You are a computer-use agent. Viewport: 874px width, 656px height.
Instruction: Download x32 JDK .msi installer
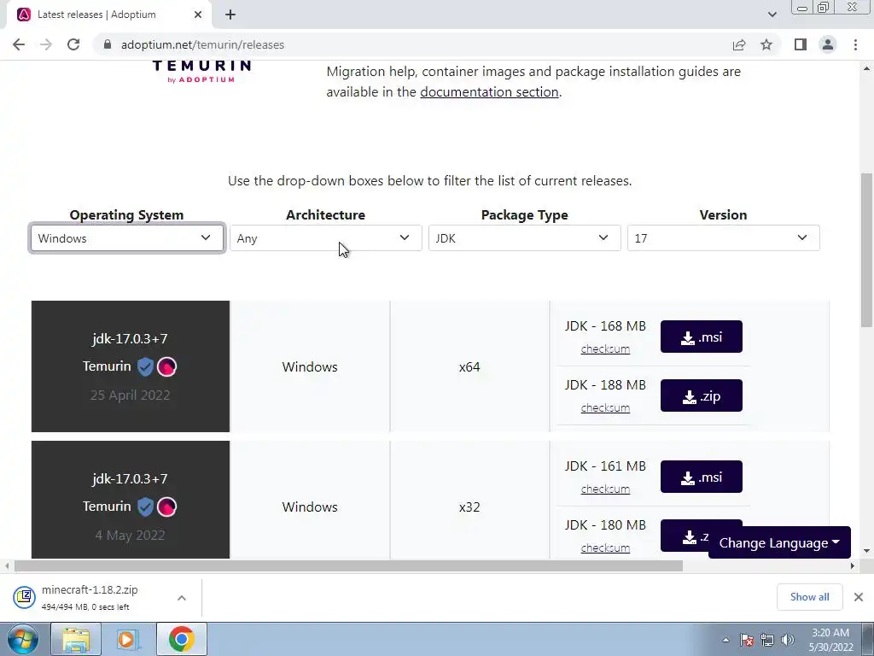click(x=702, y=477)
